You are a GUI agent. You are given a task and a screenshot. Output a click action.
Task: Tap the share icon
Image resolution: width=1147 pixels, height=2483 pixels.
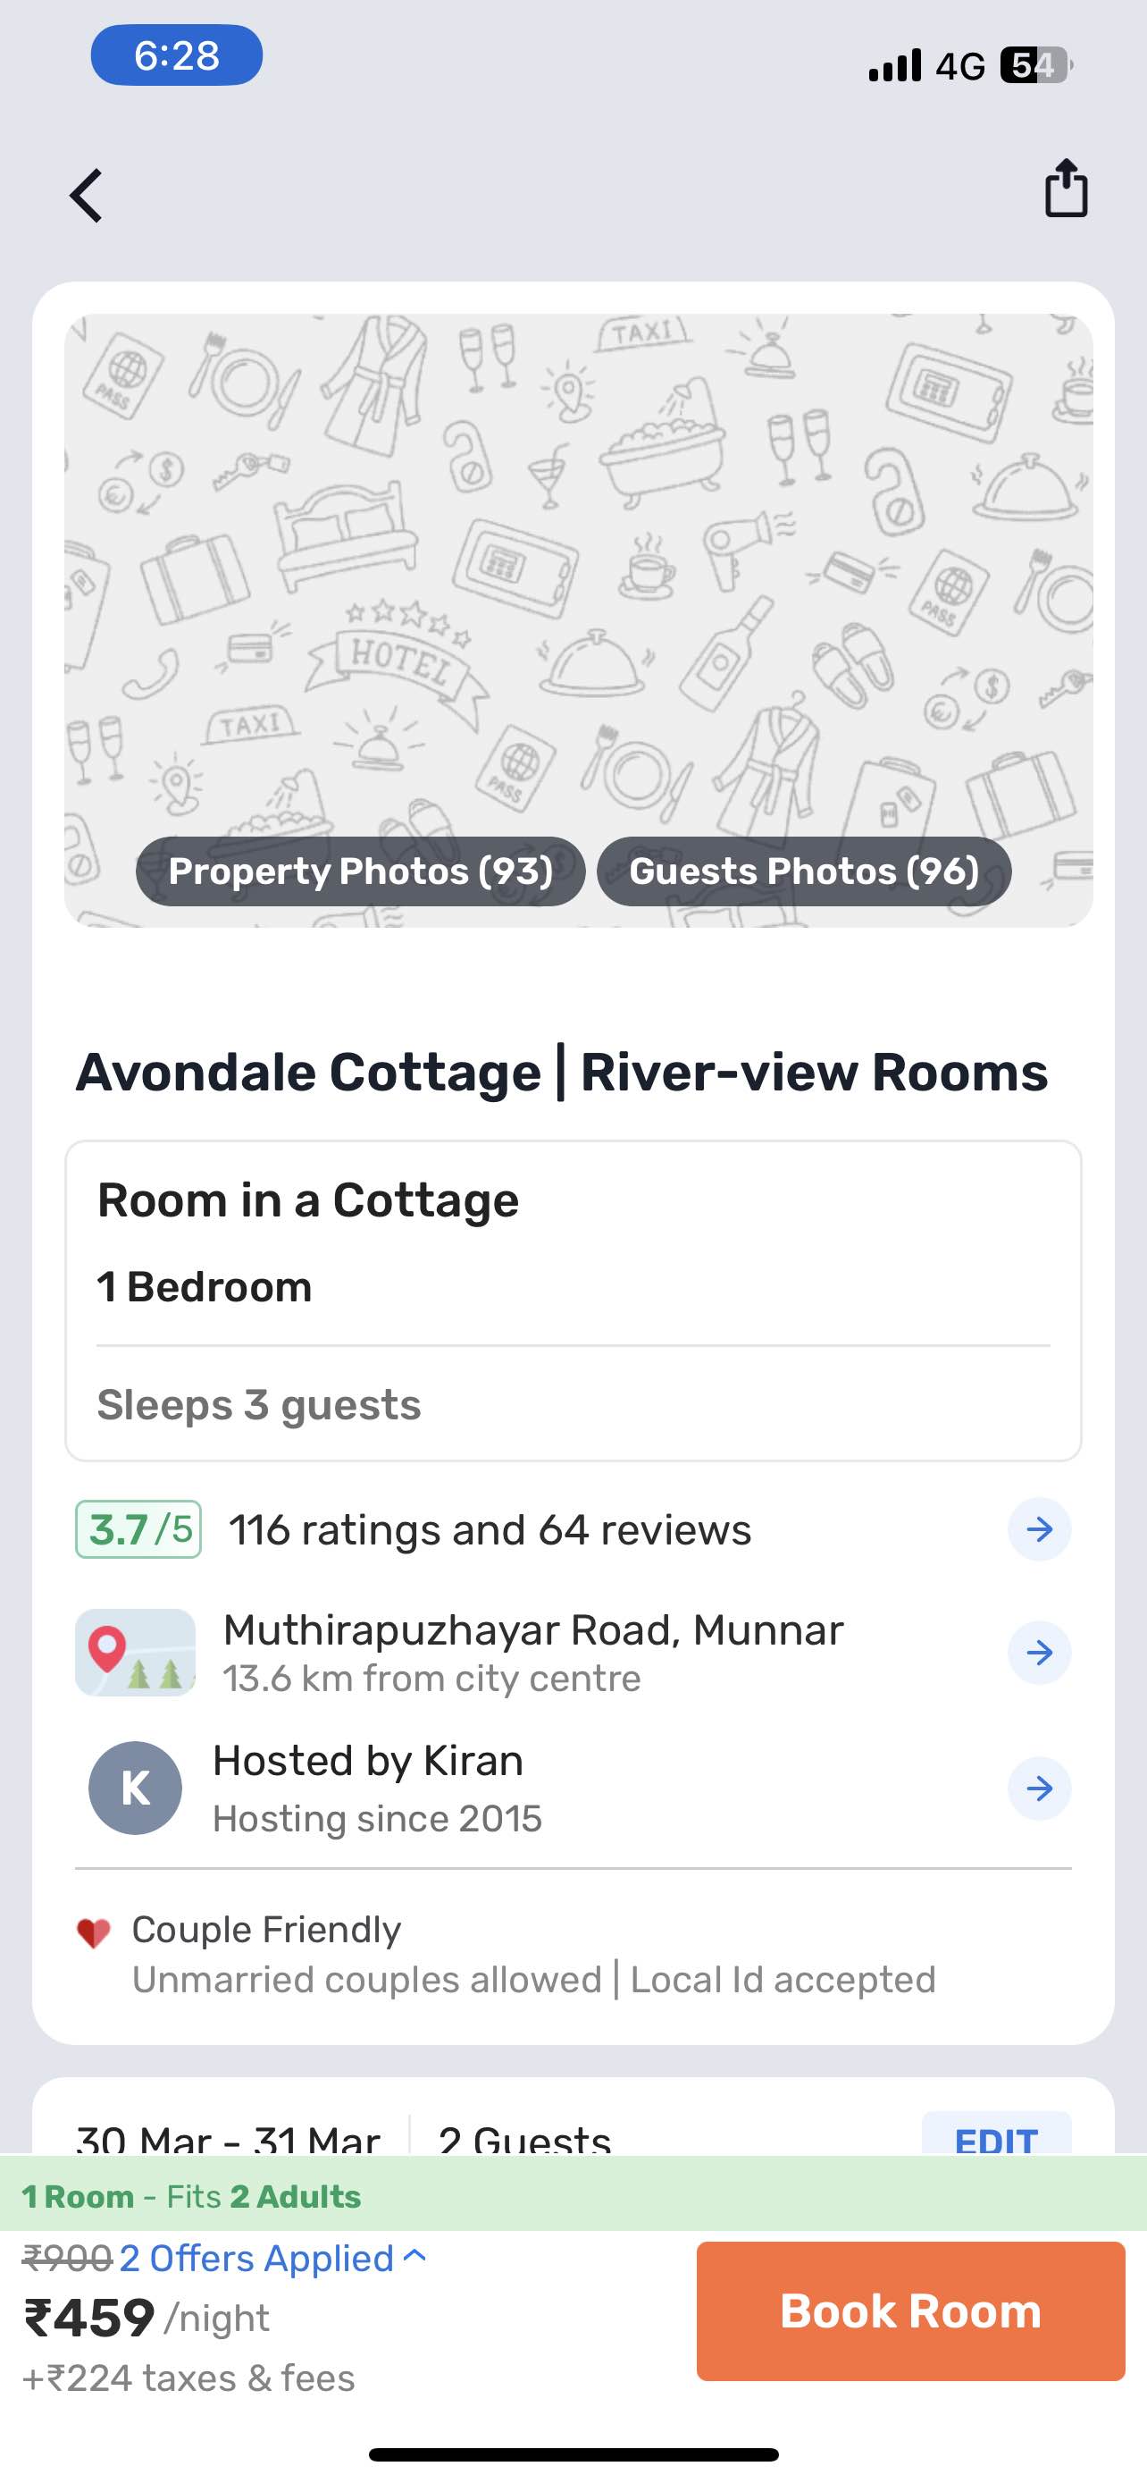(1065, 188)
